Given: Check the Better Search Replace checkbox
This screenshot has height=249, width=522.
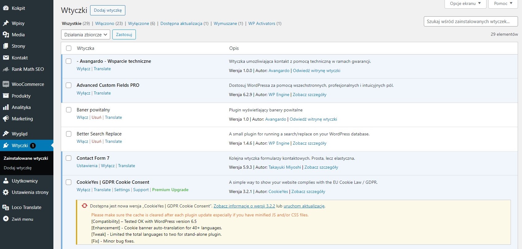Looking at the screenshot, I should click(x=69, y=134).
